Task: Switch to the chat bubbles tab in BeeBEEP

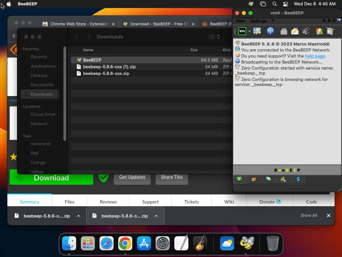Action: point(268,179)
